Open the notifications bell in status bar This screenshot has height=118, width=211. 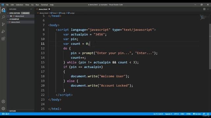click(208, 114)
